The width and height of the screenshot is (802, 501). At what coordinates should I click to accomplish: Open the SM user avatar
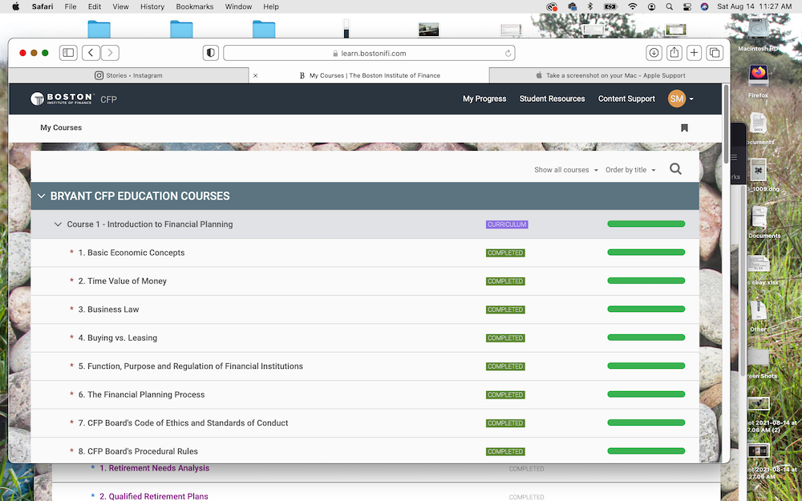[677, 99]
